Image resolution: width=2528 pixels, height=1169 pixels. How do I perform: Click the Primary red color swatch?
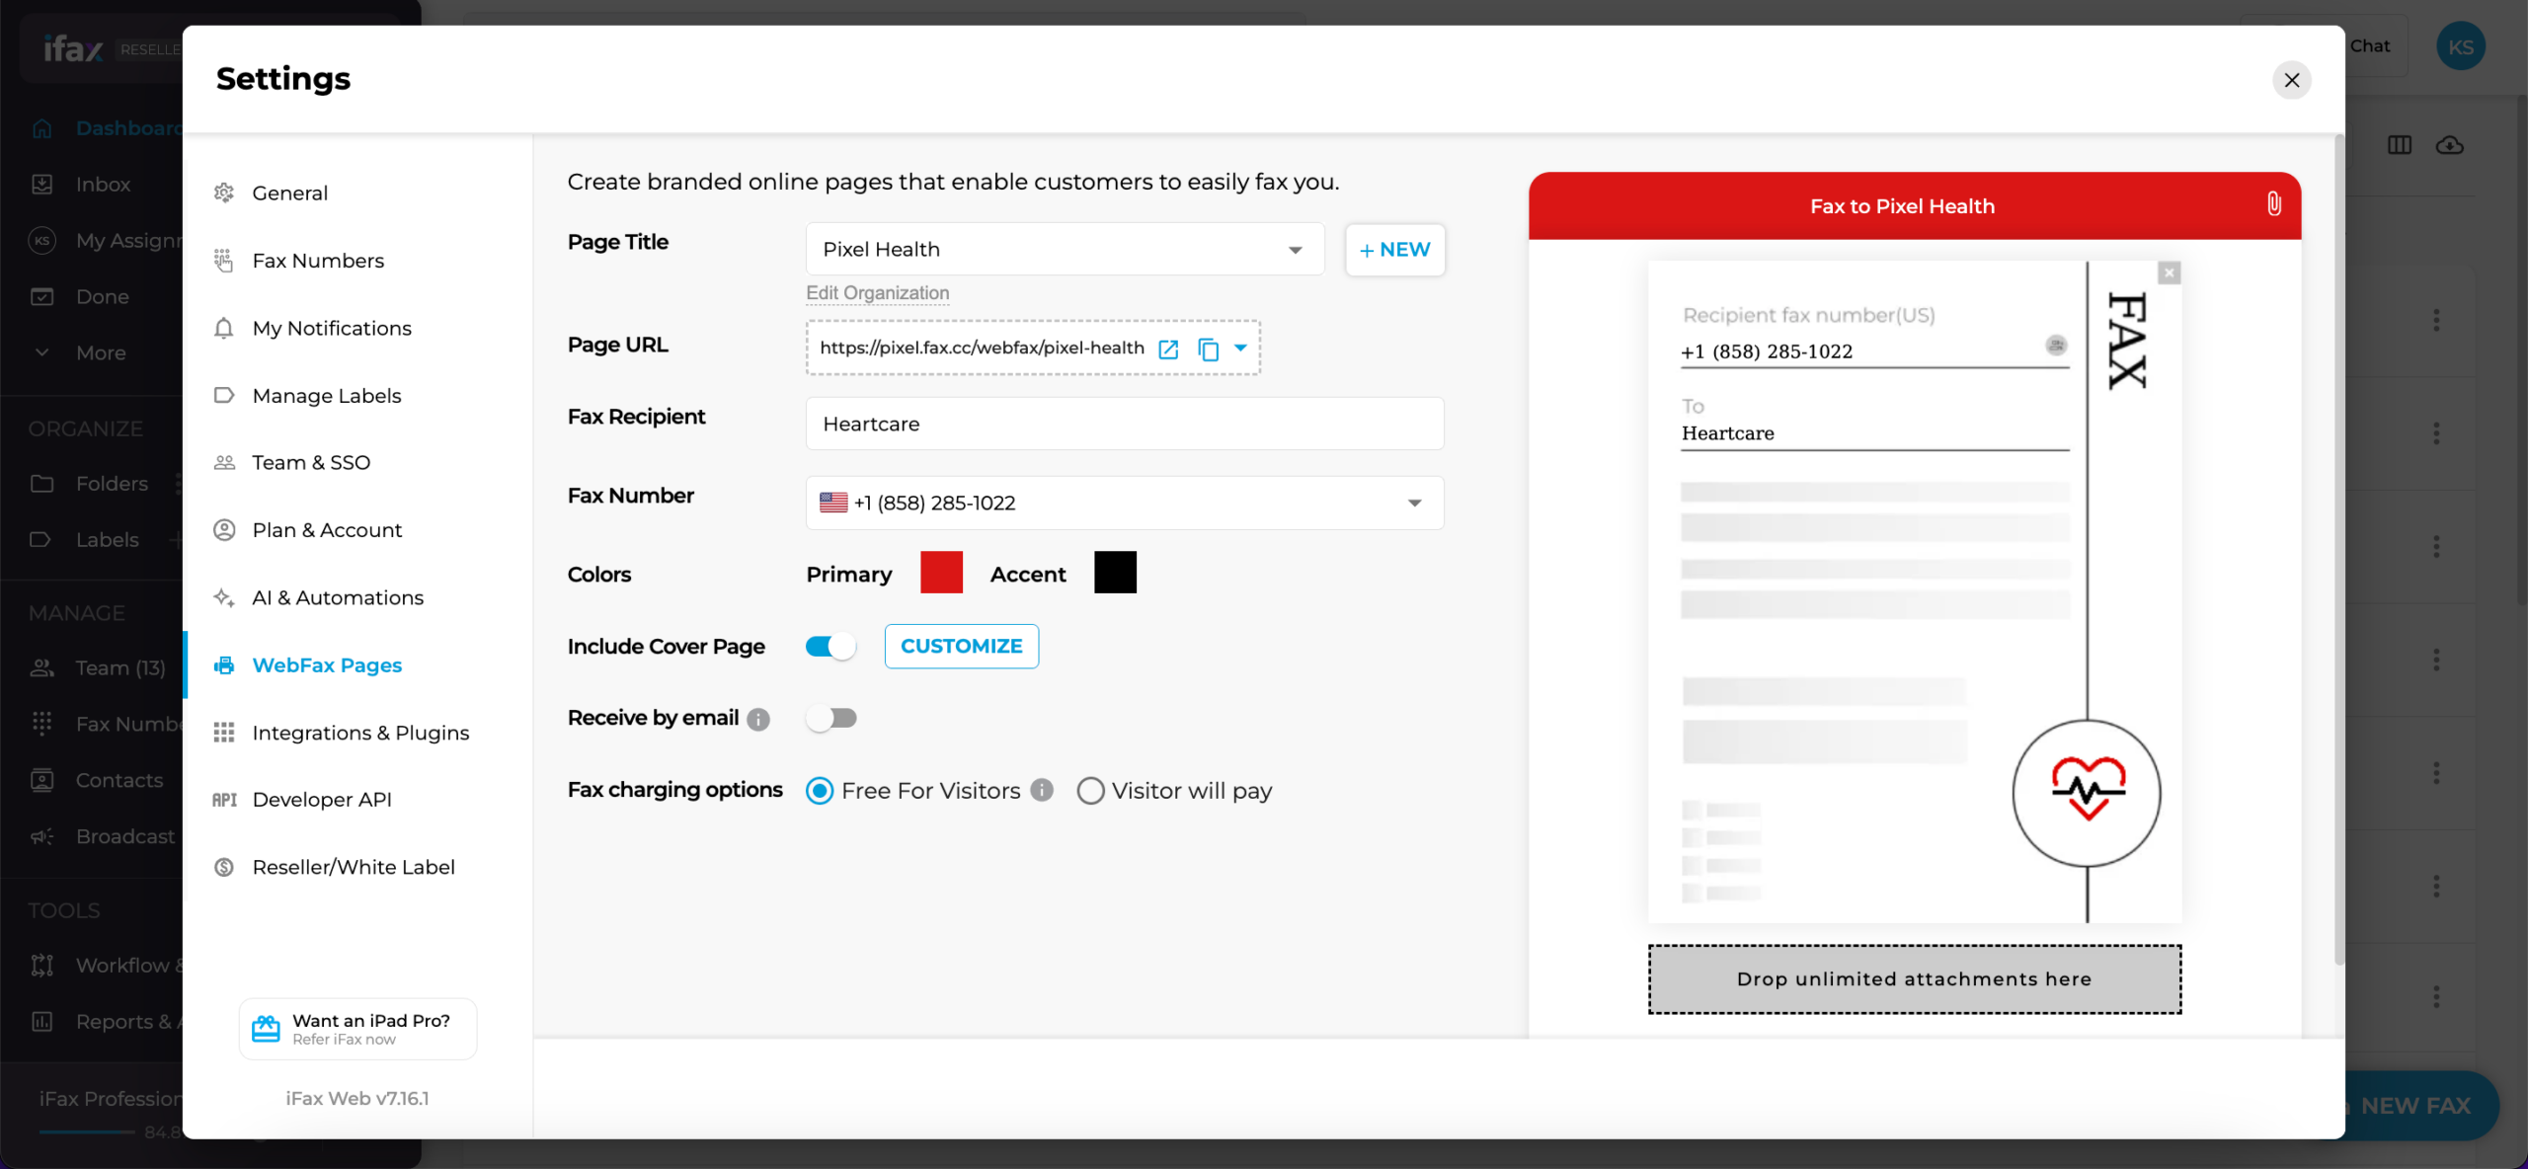(x=940, y=573)
